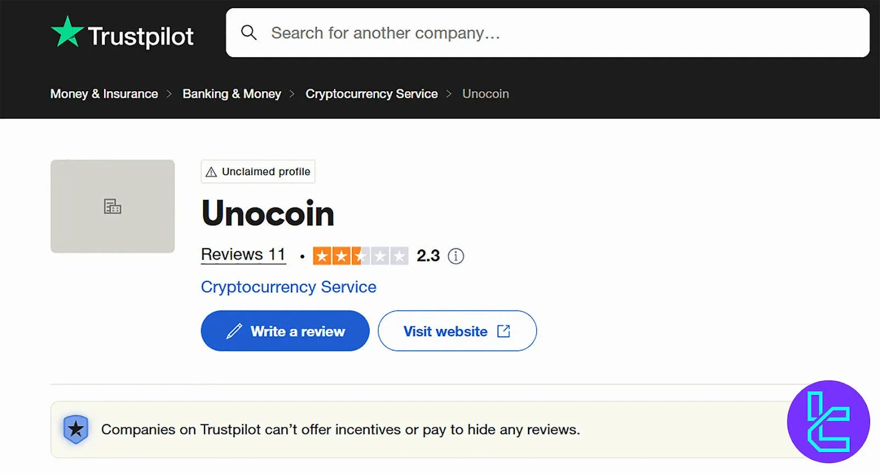
Task: Click the Unclaimed profile badge
Action: pyautogui.click(x=257, y=171)
